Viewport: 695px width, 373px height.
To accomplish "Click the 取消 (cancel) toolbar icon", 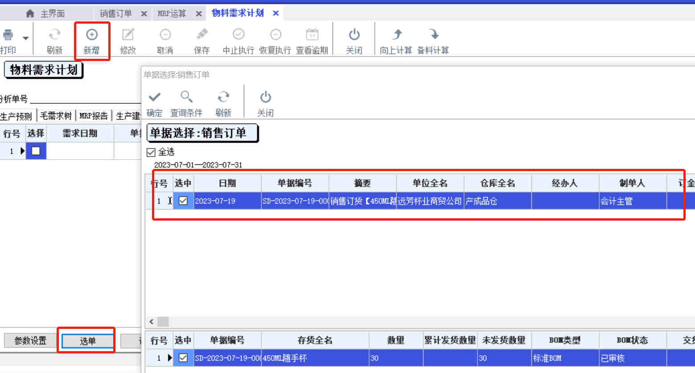I will pos(165,35).
